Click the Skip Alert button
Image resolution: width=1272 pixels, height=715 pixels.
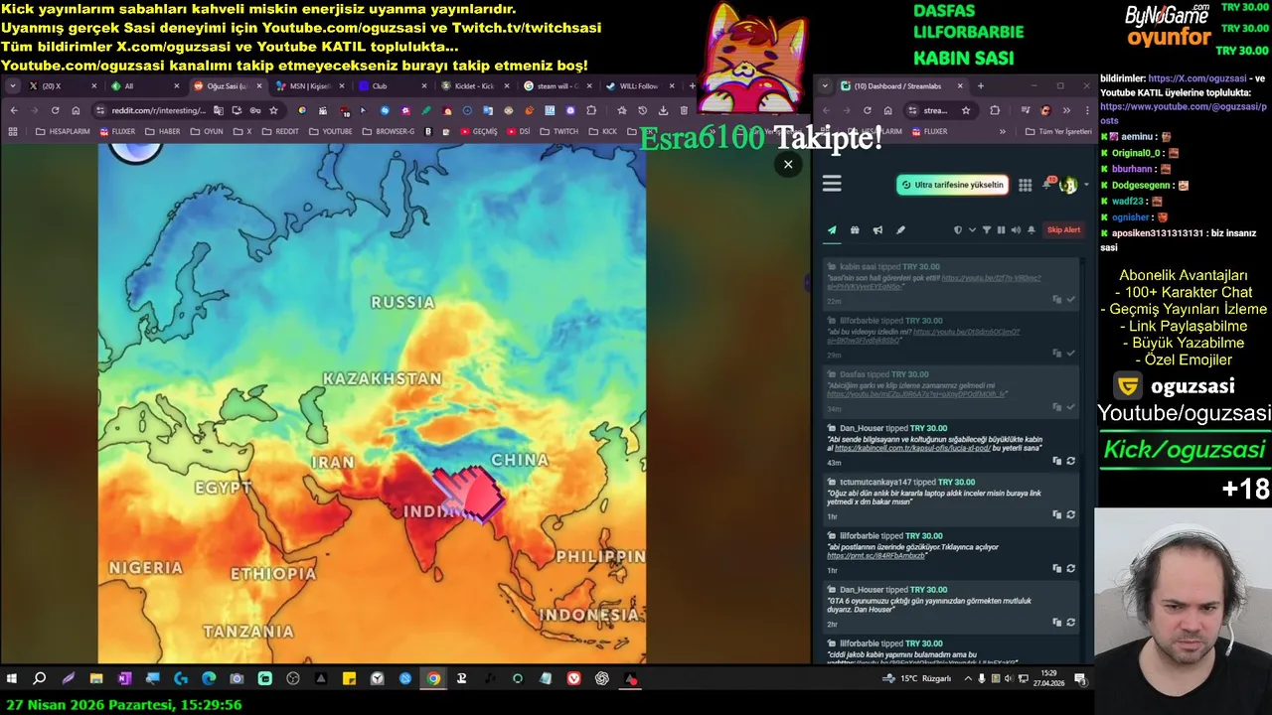click(1063, 230)
